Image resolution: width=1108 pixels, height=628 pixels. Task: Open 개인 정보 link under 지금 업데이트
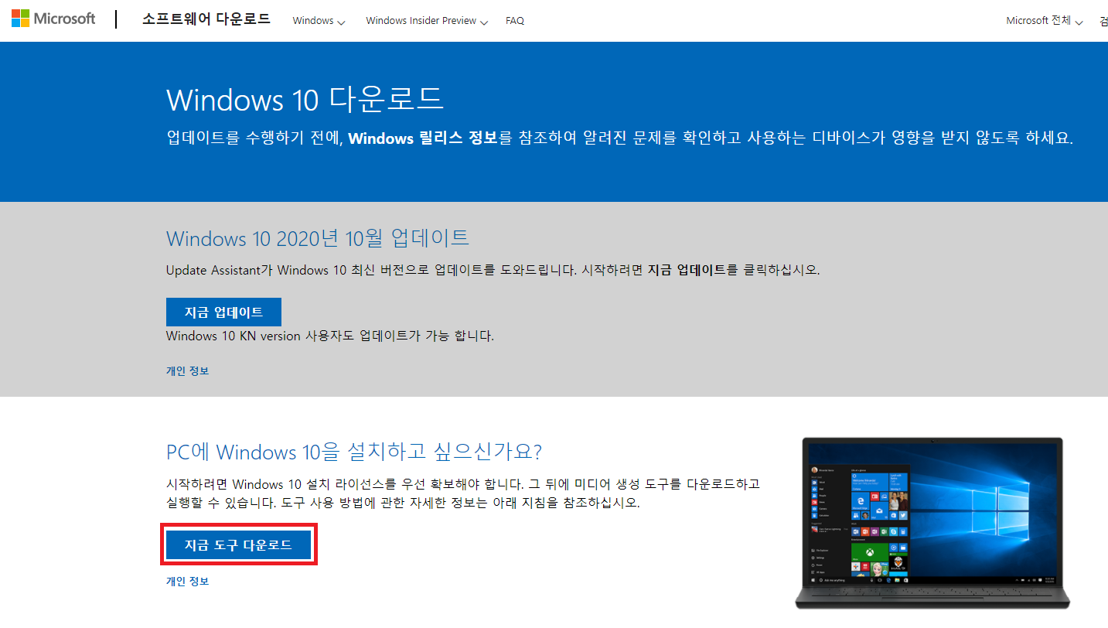tap(187, 371)
